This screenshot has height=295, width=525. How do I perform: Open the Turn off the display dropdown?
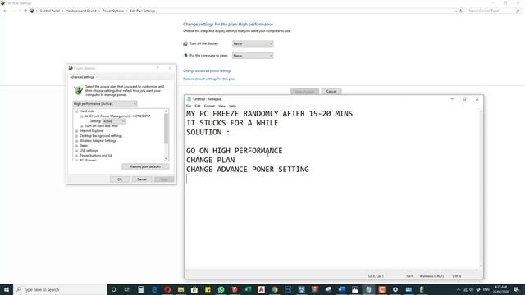(253, 43)
